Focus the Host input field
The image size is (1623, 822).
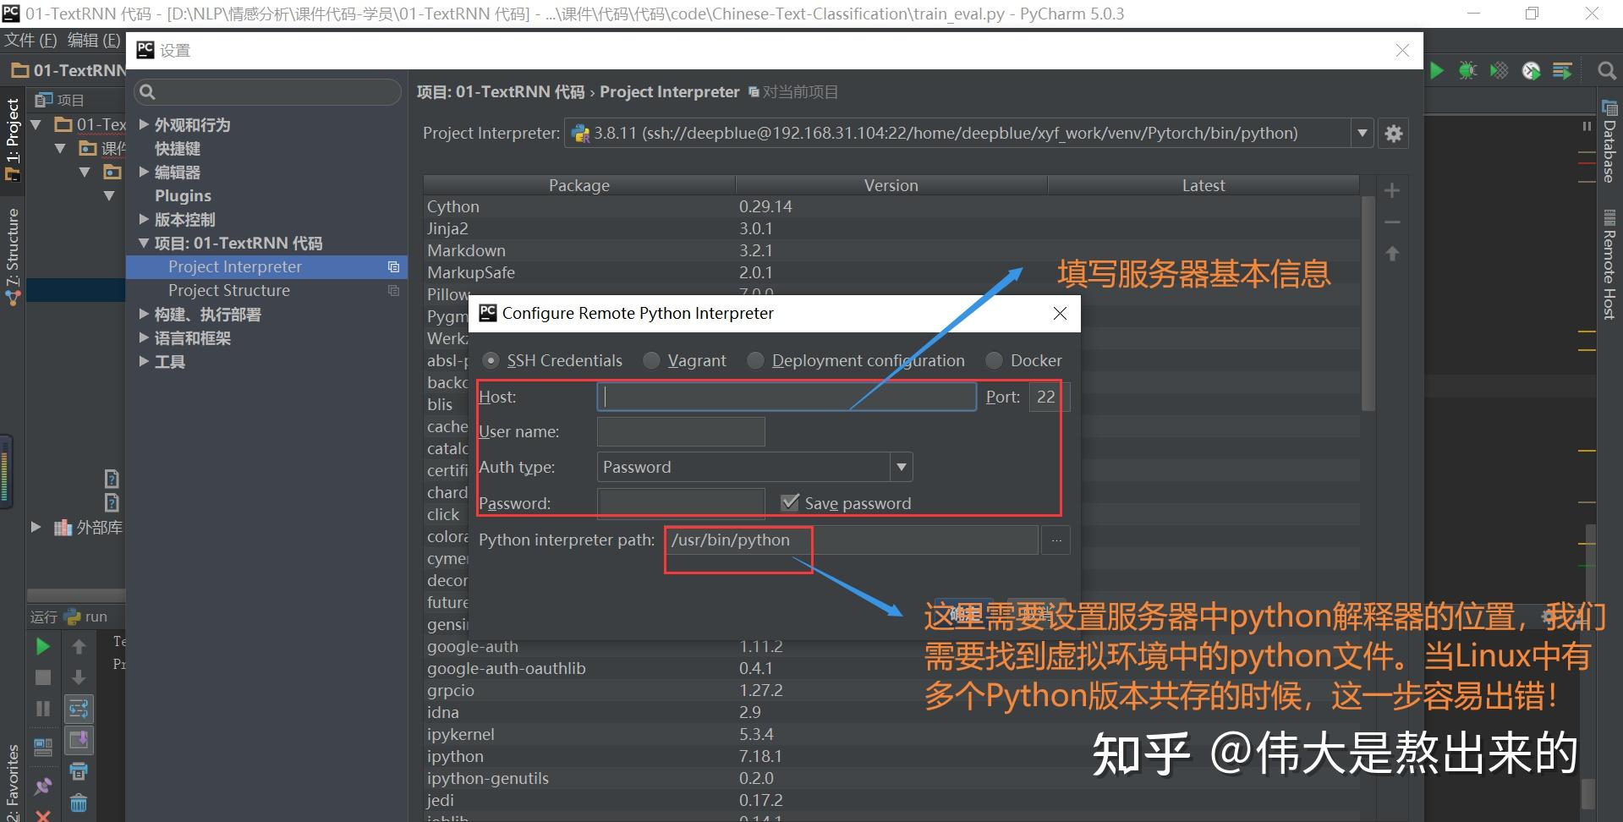click(787, 397)
